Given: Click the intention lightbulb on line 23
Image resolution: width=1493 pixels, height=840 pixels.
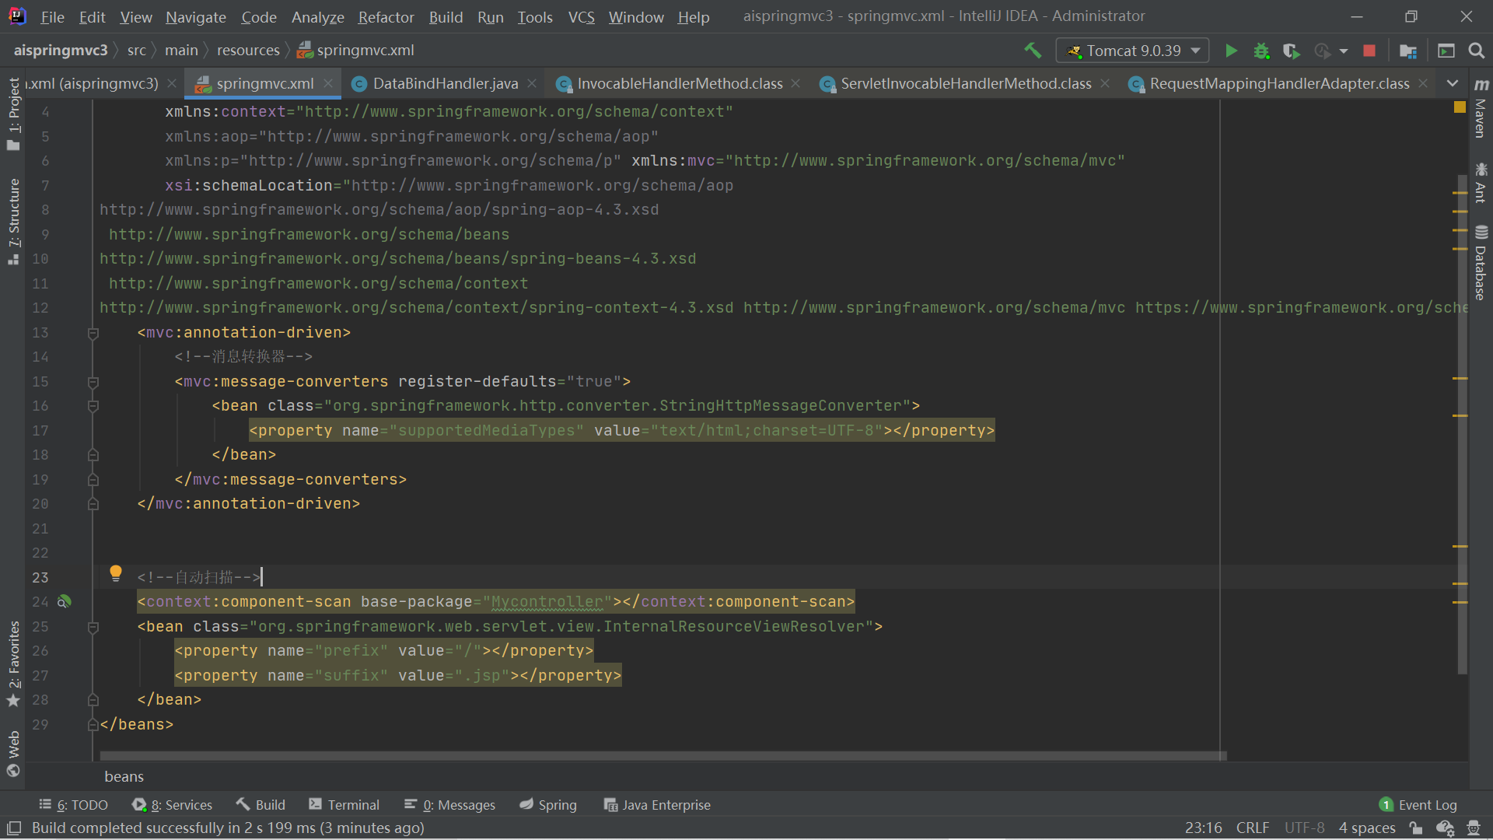Looking at the screenshot, I should tap(116, 573).
